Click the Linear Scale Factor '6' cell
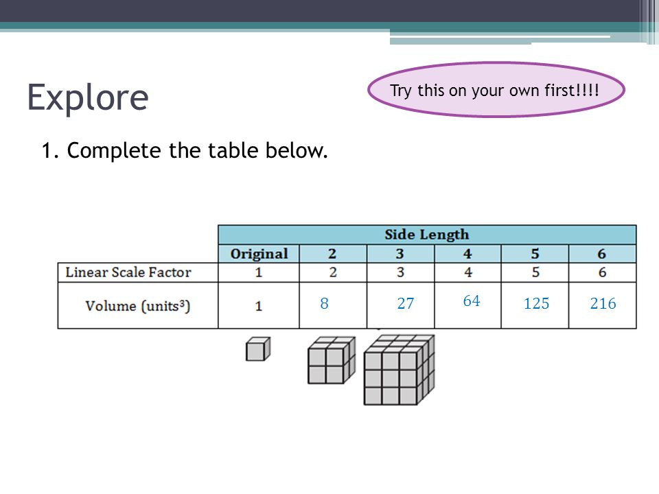The width and height of the screenshot is (659, 494). (x=602, y=272)
